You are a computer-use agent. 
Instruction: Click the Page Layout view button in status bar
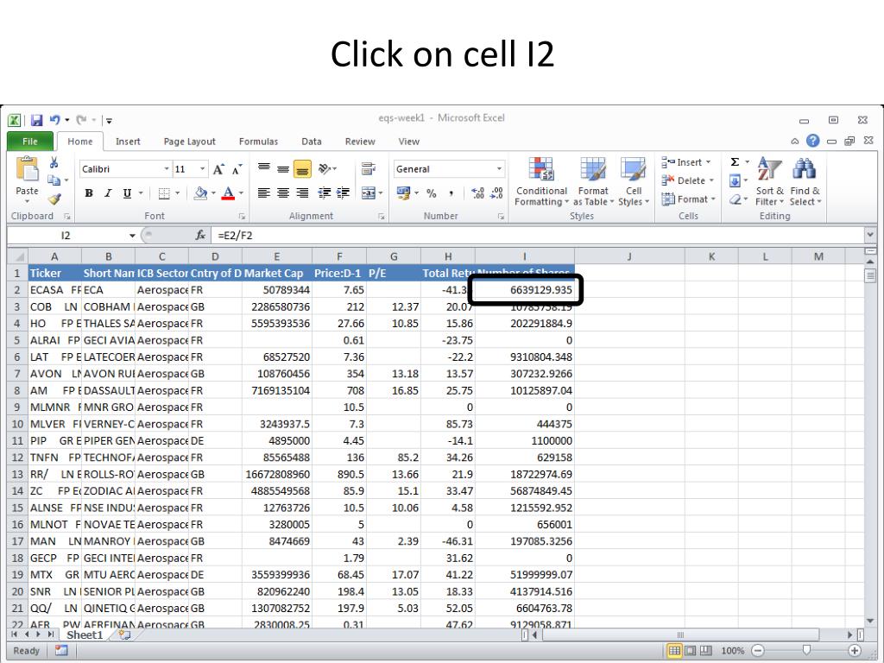690,651
